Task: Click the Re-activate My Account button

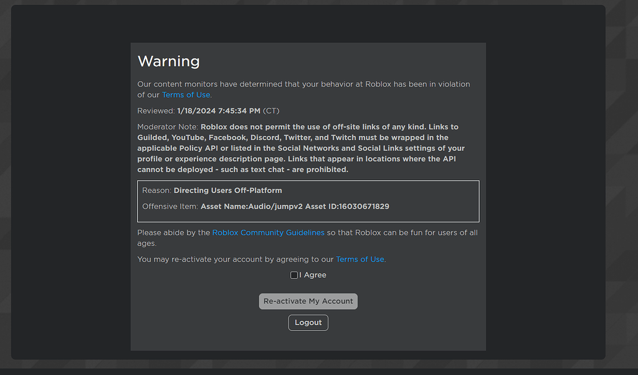Action: tap(308, 301)
